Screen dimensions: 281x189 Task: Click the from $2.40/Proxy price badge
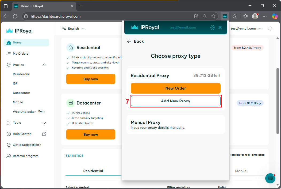pyautogui.click(x=247, y=48)
